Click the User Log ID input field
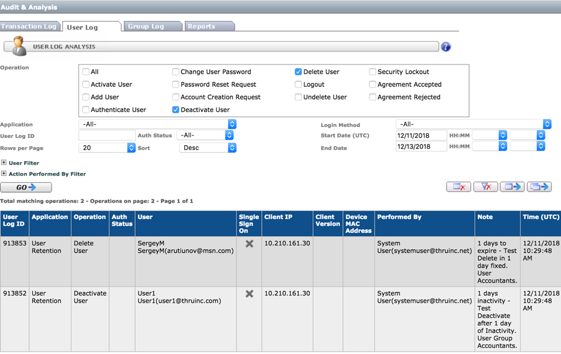 (x=106, y=135)
